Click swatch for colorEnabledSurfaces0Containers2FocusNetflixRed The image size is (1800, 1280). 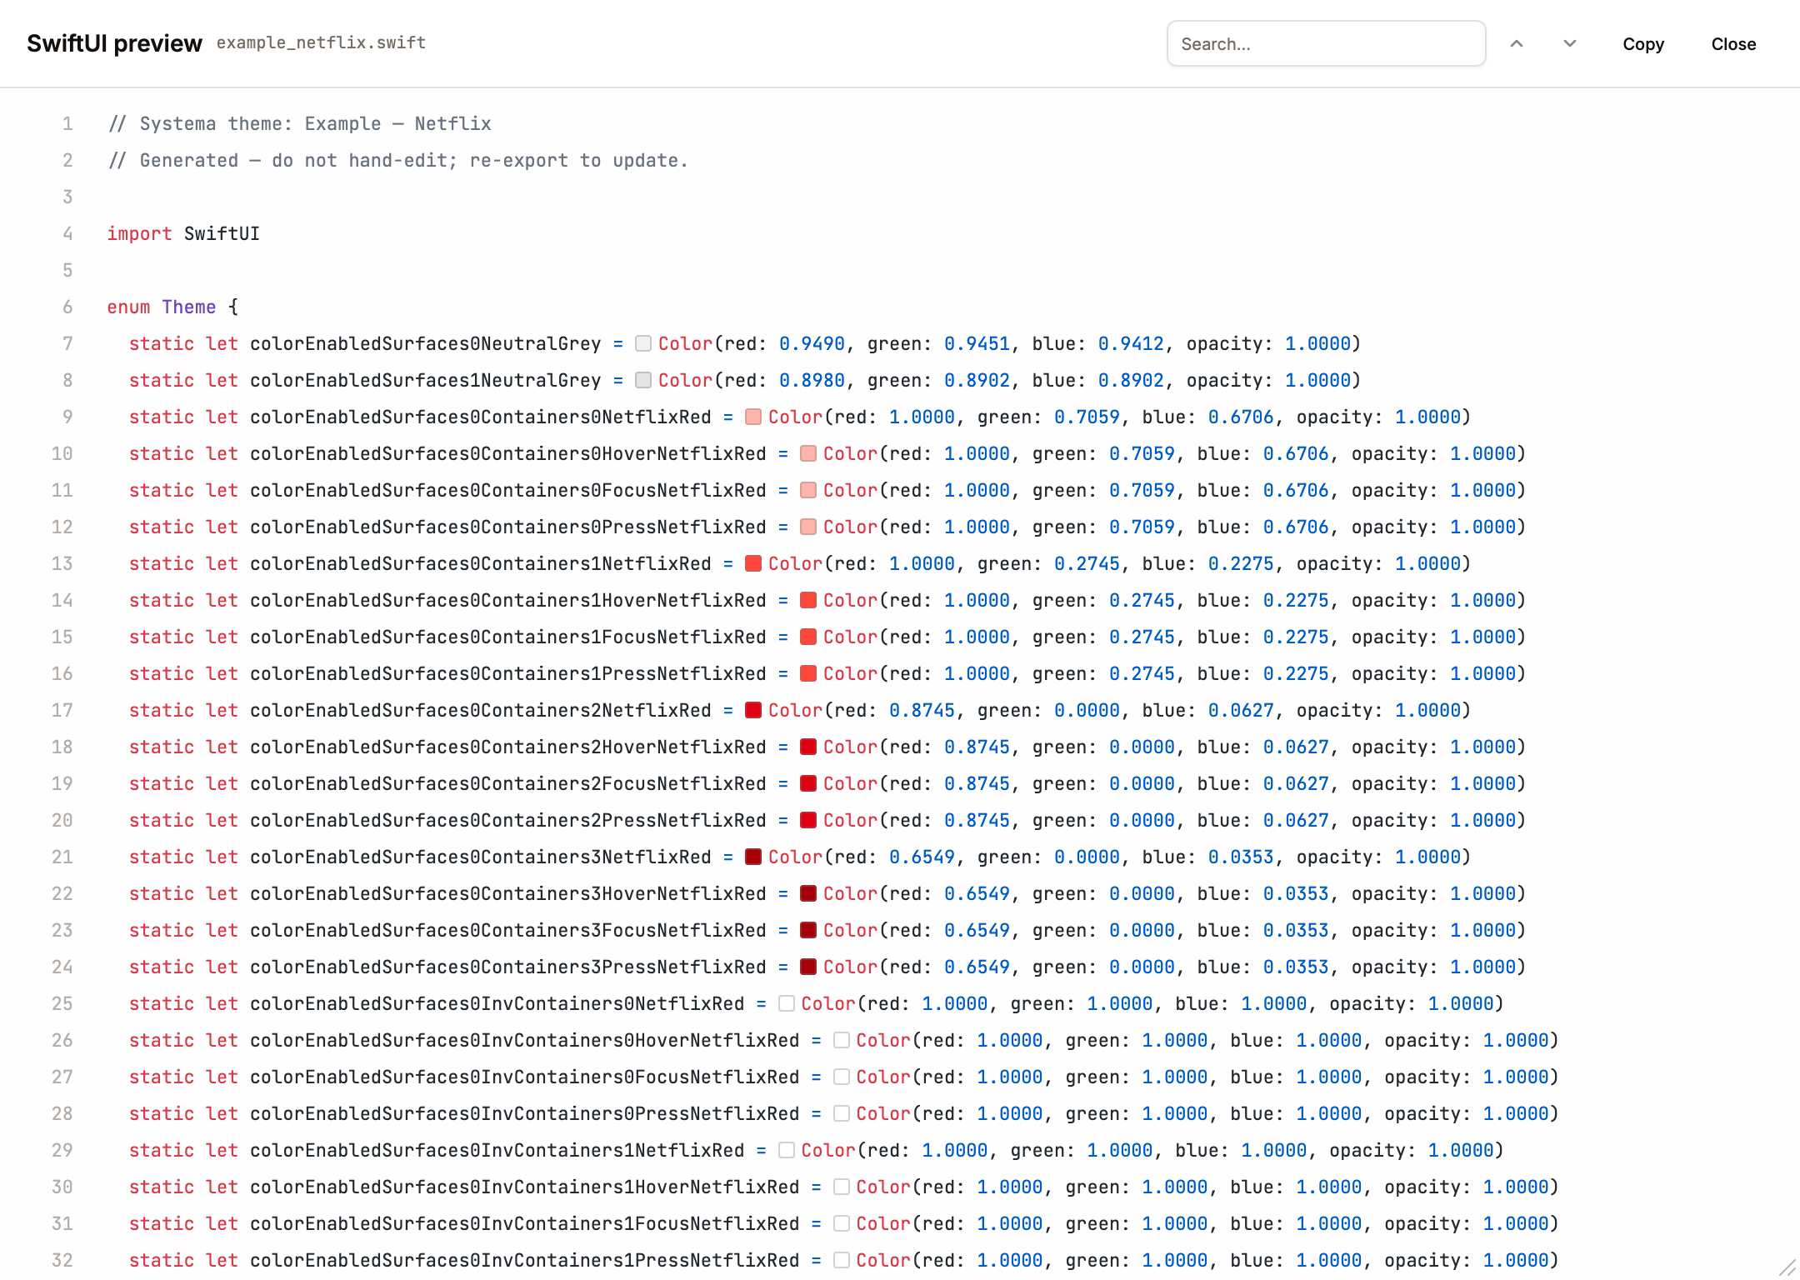tap(808, 783)
